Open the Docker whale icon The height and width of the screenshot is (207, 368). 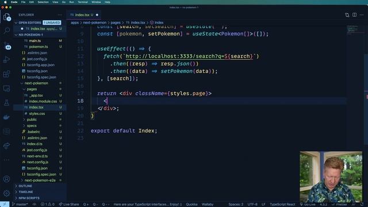click(6, 117)
